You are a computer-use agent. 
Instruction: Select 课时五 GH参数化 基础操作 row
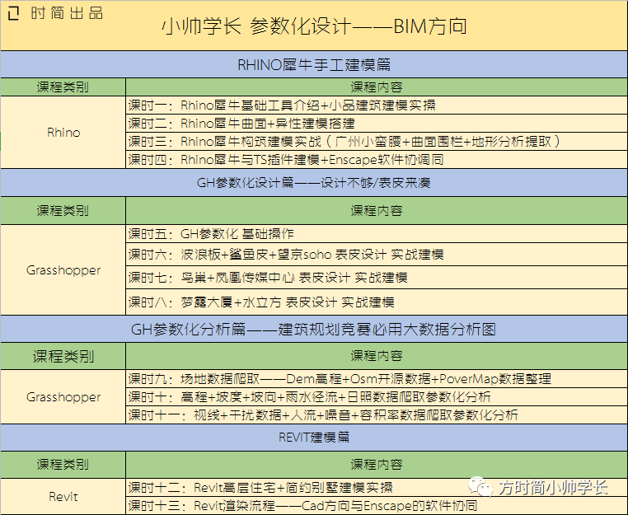[x=377, y=233]
